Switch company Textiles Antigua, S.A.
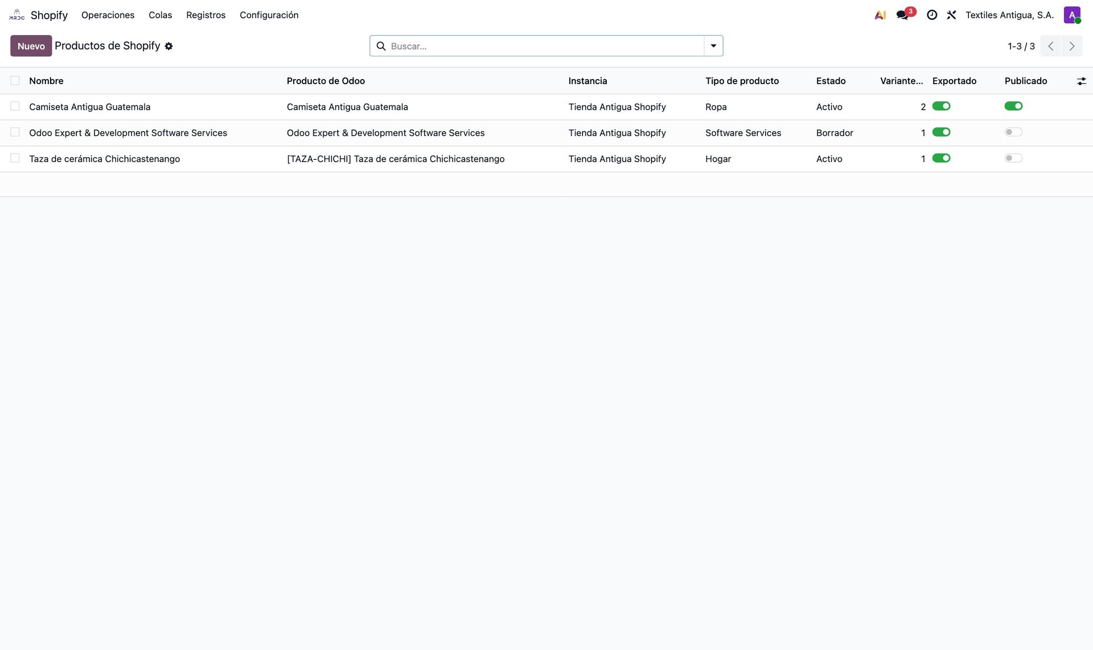Viewport: 1093px width, 650px height. point(1009,15)
